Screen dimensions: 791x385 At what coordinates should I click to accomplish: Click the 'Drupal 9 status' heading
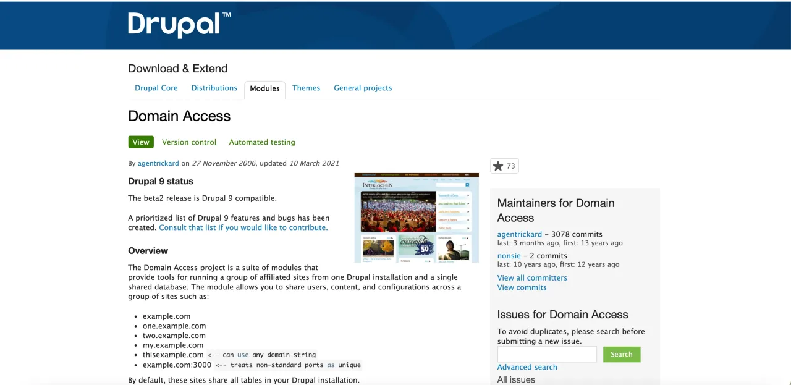(x=161, y=181)
